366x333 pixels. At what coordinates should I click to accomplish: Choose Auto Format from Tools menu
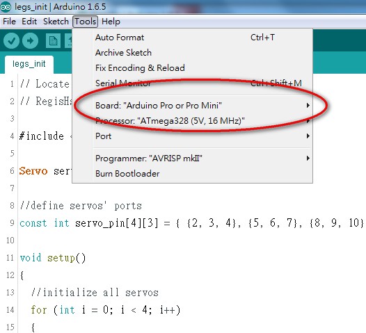[192, 38]
